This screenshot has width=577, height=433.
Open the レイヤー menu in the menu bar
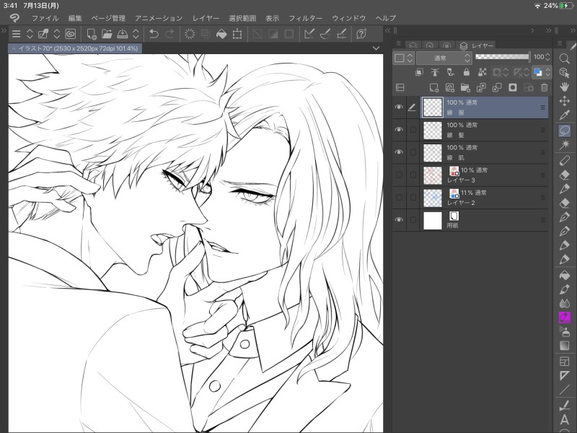(x=206, y=17)
